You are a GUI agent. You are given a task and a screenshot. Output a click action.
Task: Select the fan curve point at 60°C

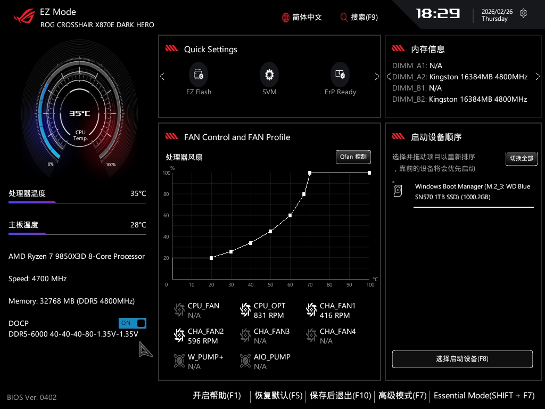click(290, 215)
